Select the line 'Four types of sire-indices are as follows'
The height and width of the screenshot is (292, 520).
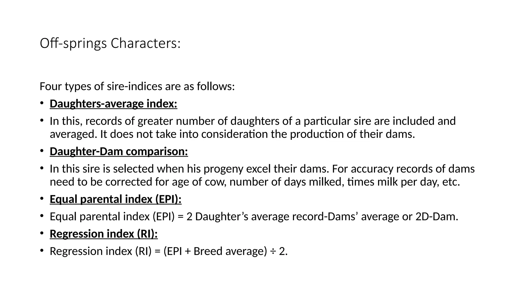point(137,86)
